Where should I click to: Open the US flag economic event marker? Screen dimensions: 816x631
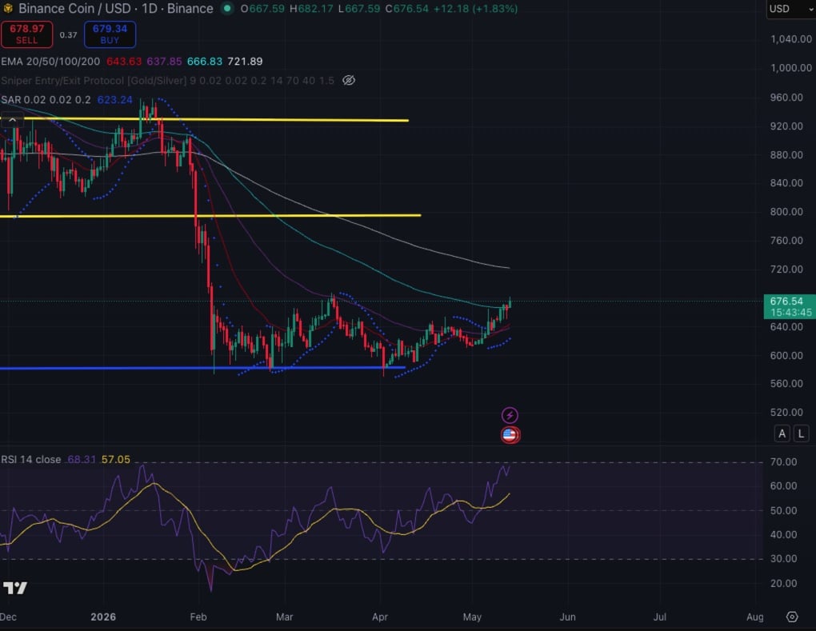pyautogui.click(x=510, y=435)
